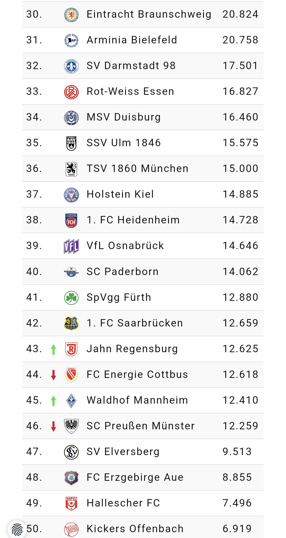Select the 1. FC Heidenheim name
This screenshot has height=538, width=286.
pyautogui.click(x=133, y=220)
